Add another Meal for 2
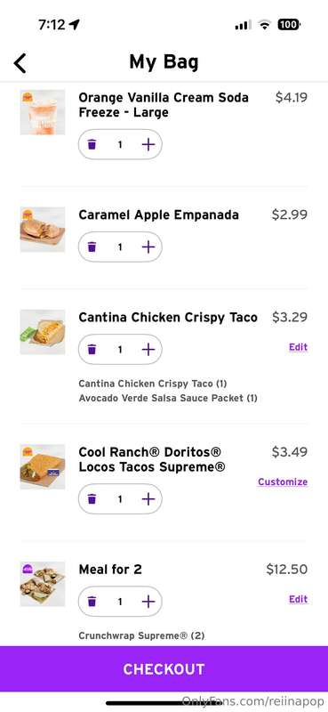328x712 pixels. pyautogui.click(x=148, y=602)
